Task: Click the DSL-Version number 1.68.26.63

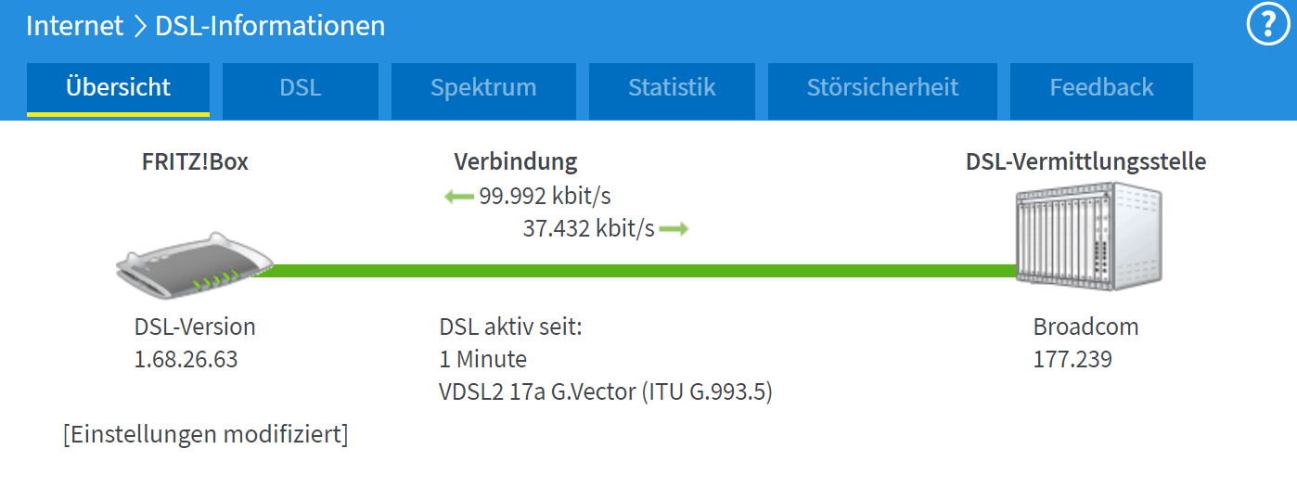Action: [x=186, y=360]
